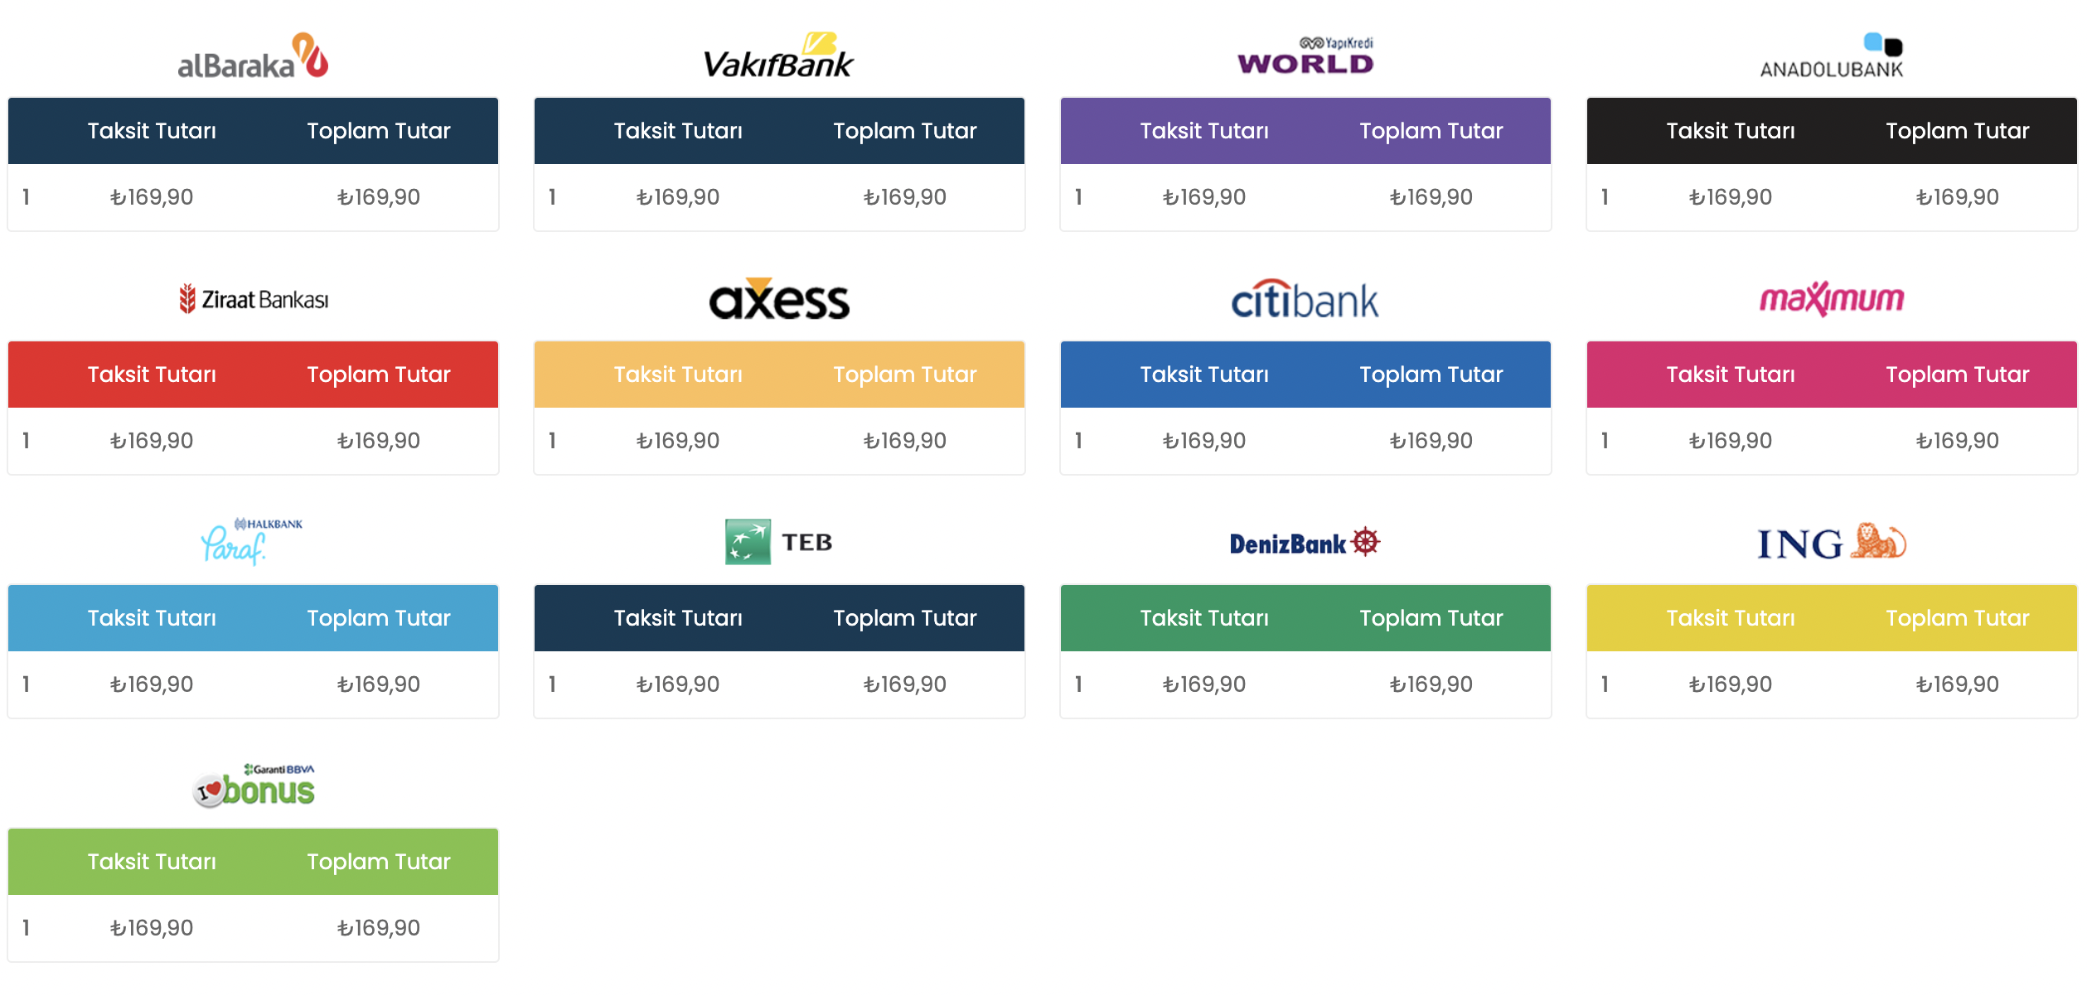Select the Axess card logo
Image resolution: width=2087 pixels, height=996 pixels.
pyautogui.click(x=778, y=299)
